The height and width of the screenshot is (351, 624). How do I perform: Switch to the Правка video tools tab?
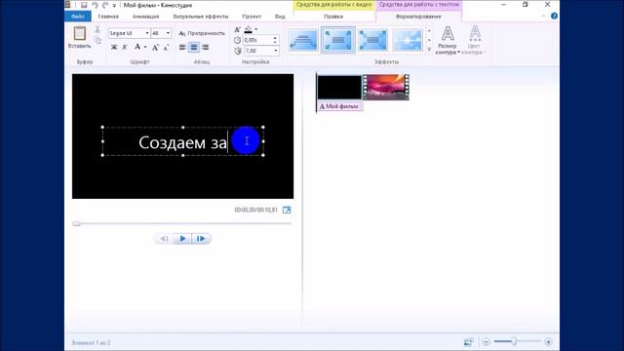tap(333, 17)
